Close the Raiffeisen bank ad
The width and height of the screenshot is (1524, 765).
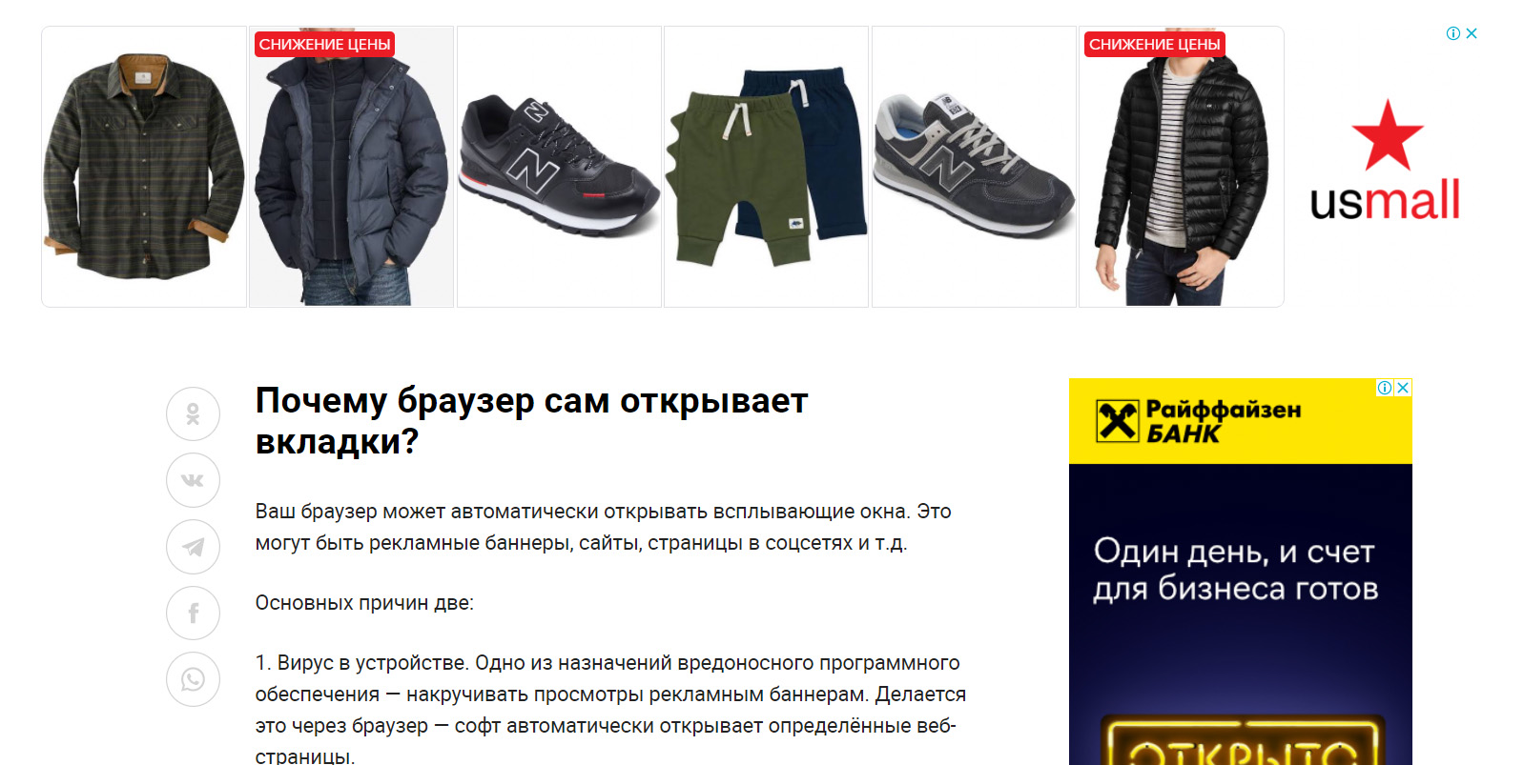1403,388
